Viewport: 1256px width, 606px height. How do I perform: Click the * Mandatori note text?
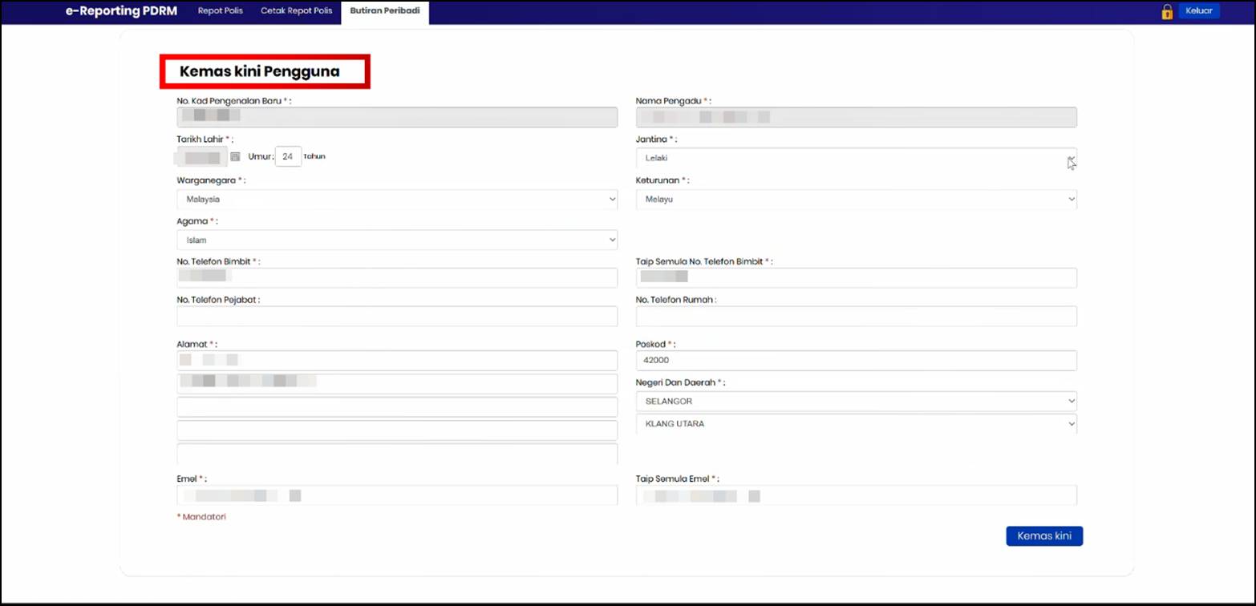click(201, 517)
